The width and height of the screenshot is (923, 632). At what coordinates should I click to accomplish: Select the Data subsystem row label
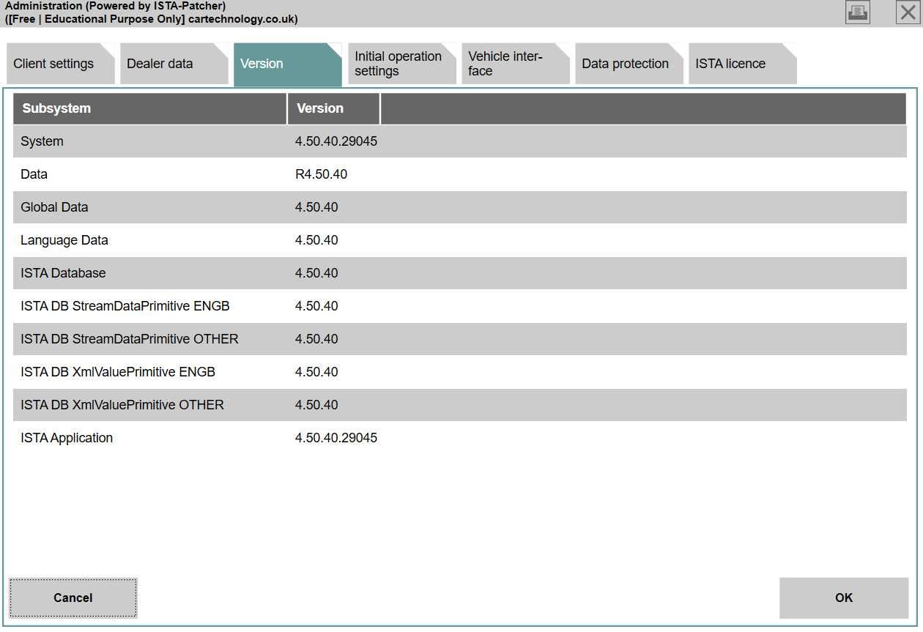[x=34, y=174]
